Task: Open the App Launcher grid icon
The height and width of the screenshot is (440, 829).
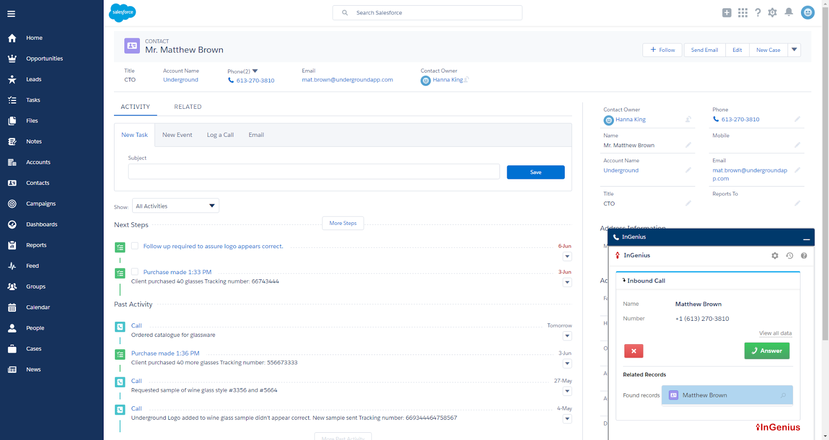Action: click(742, 13)
